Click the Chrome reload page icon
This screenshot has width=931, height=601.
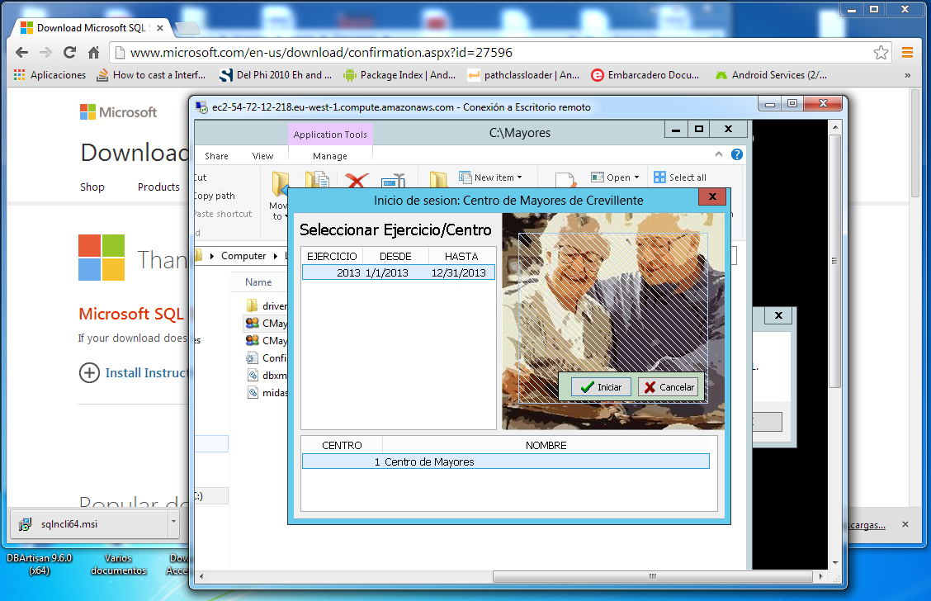pyautogui.click(x=70, y=53)
